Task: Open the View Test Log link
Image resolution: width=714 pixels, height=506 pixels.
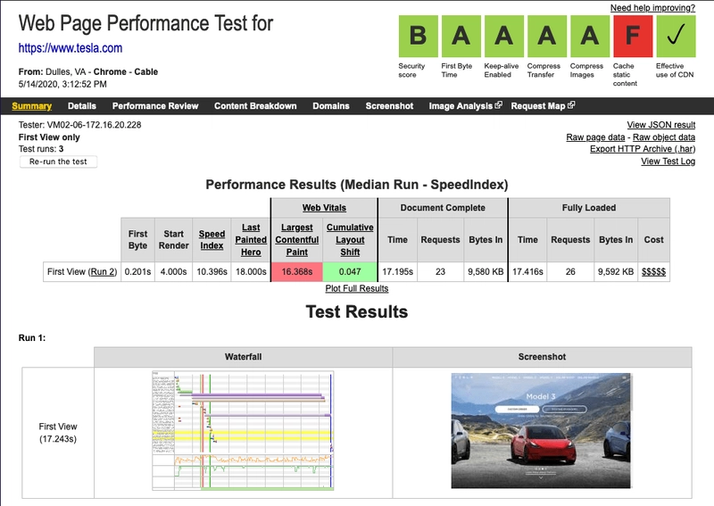Action: tap(668, 162)
